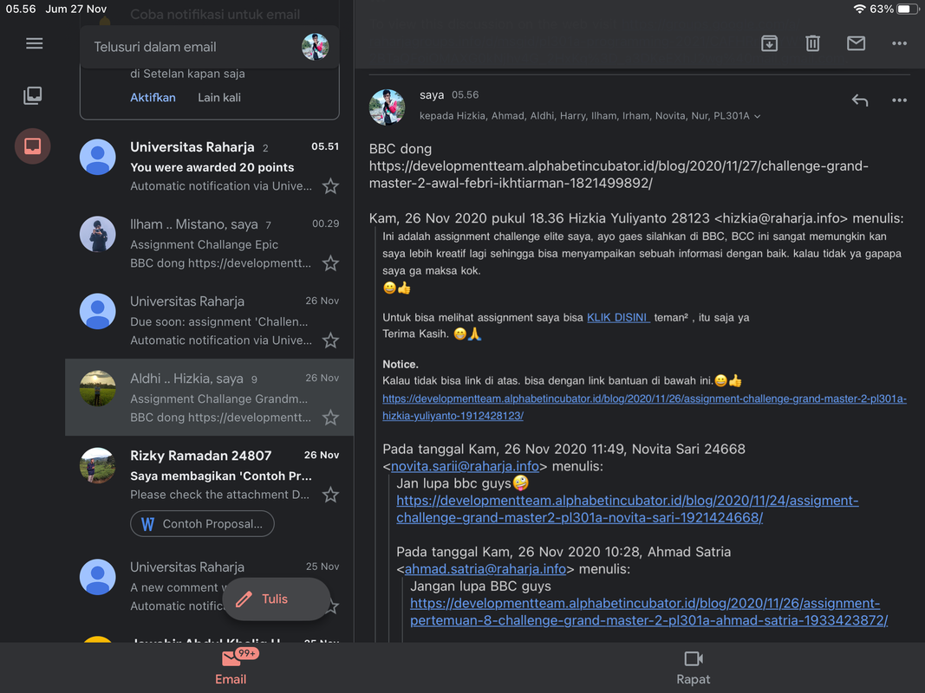Screen dimensions: 925x693
Task: Open Ilham .. Mistano conversation
Action: (x=210, y=243)
